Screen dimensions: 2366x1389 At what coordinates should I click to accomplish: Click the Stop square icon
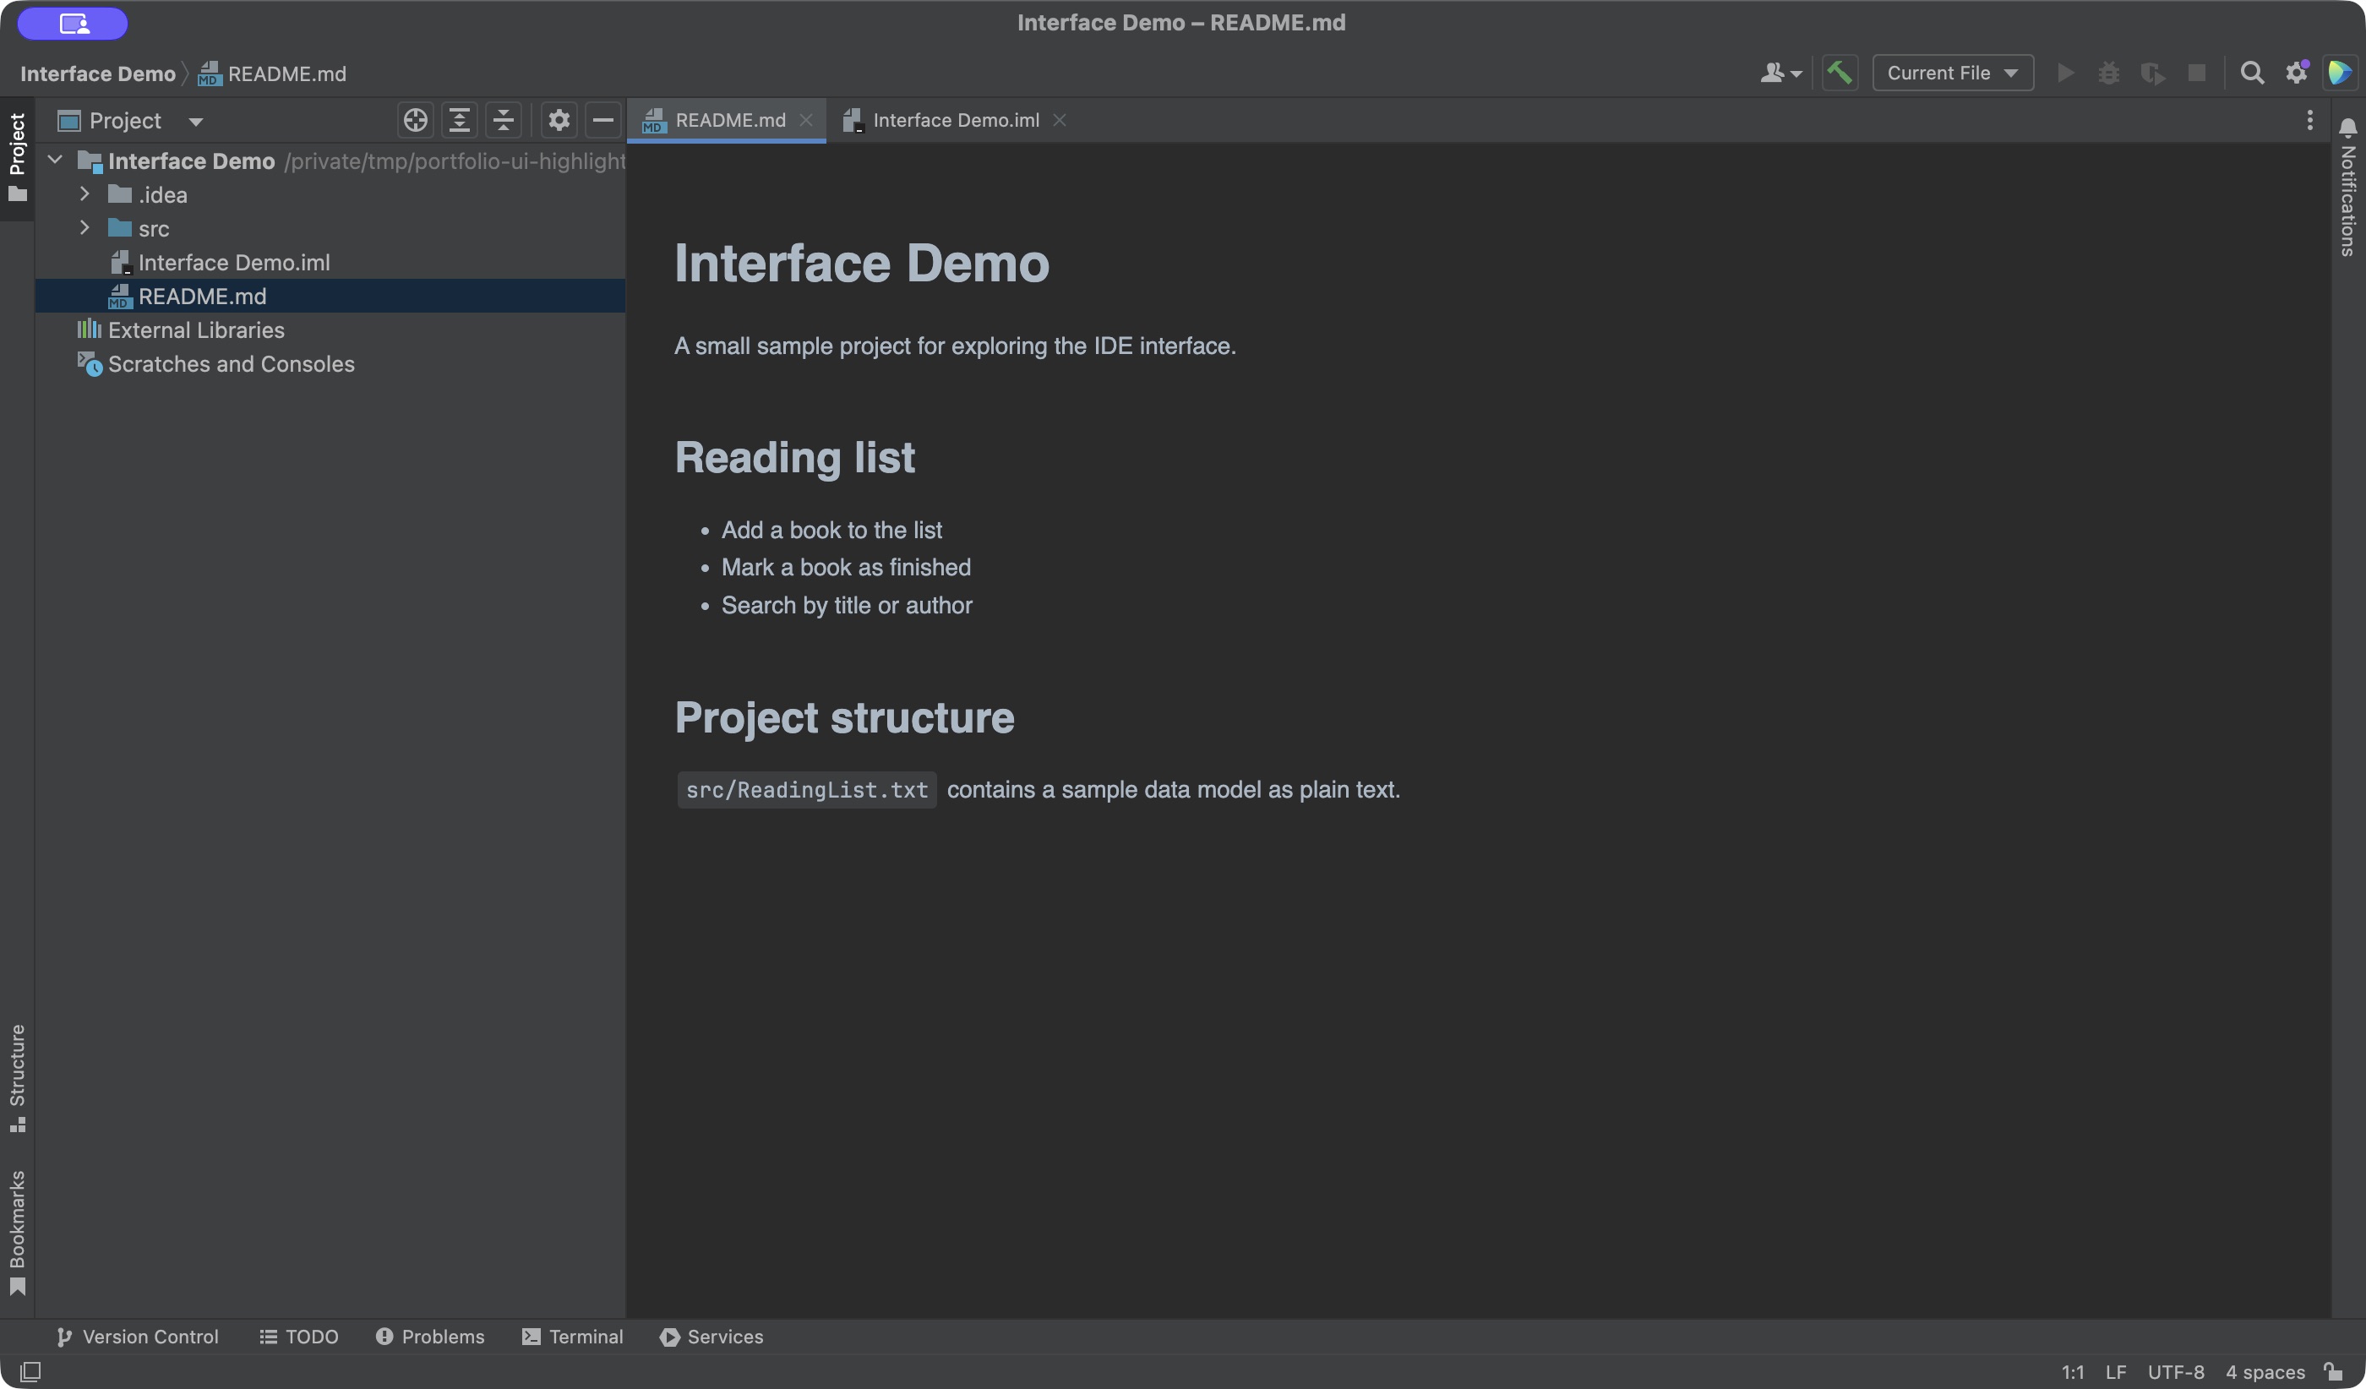tap(2197, 74)
